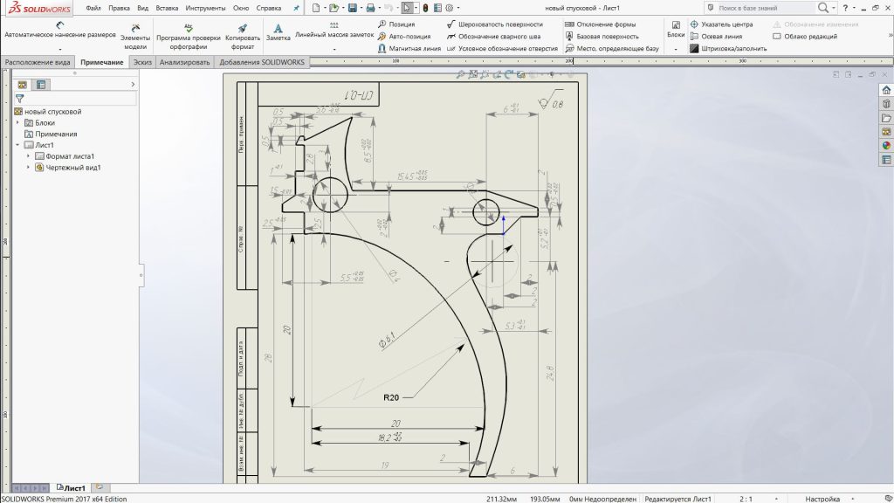Viewport: 894px width, 503px height.
Task: Expand the Блоки tree node
Action: (x=17, y=122)
